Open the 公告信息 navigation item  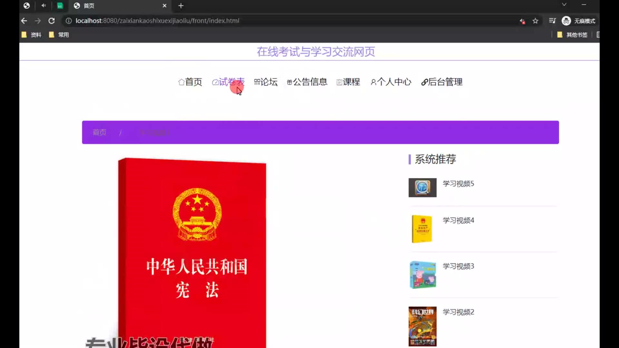pyautogui.click(x=307, y=82)
